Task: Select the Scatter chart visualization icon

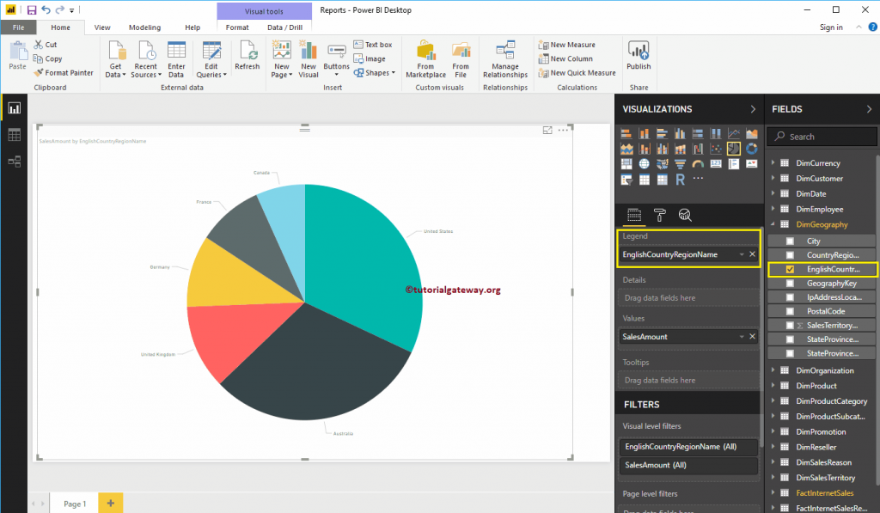Action: click(714, 148)
